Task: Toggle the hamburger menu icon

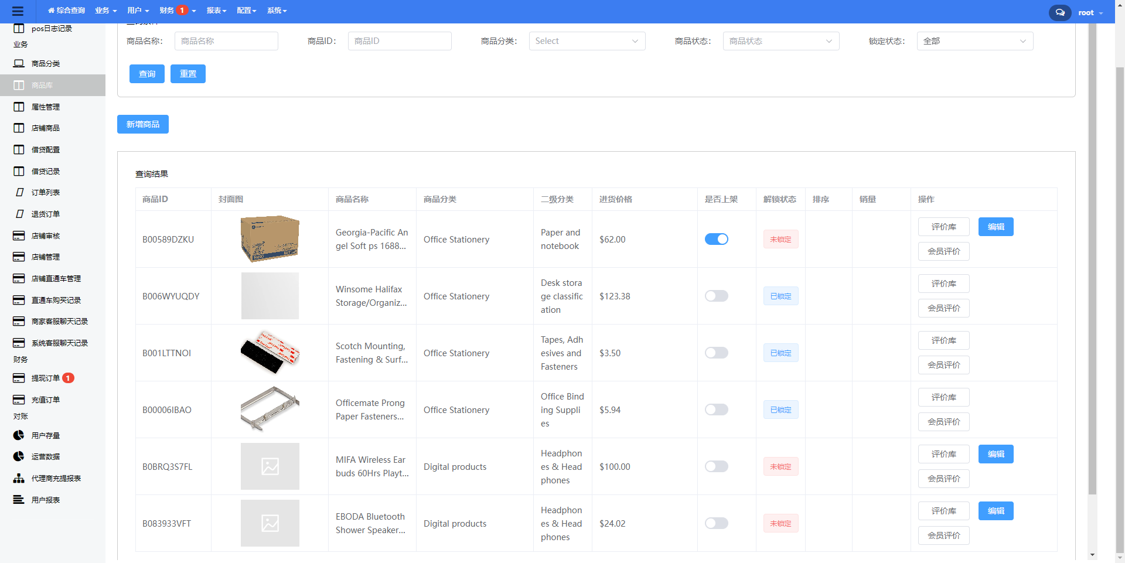Action: click(18, 11)
